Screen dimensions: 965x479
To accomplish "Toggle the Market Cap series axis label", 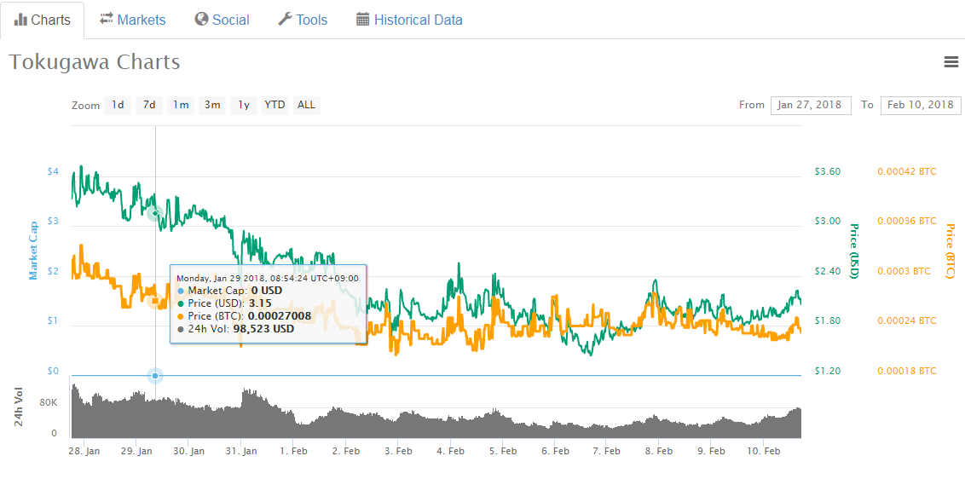I will pyautogui.click(x=34, y=250).
